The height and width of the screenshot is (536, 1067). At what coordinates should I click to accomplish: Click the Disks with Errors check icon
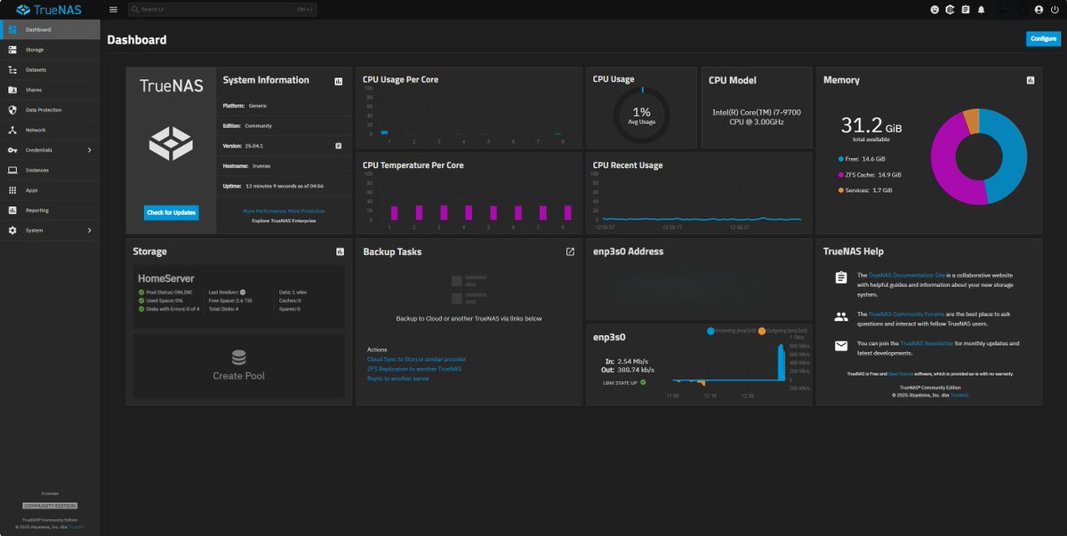coord(141,308)
